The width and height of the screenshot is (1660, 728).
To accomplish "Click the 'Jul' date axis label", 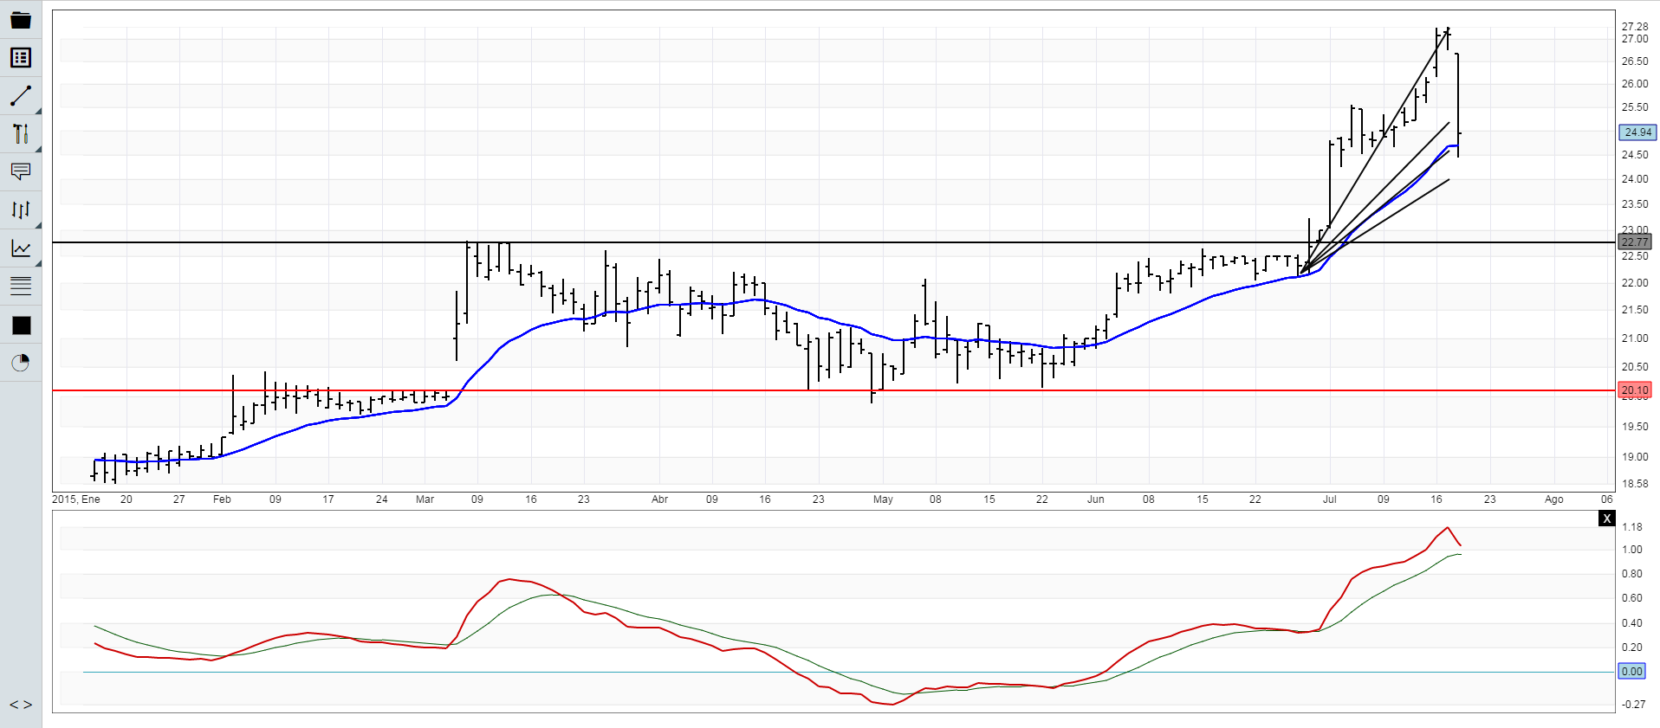I will click(x=1329, y=499).
